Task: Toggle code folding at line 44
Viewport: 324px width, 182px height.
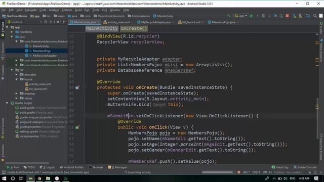Action: tap(85, 87)
